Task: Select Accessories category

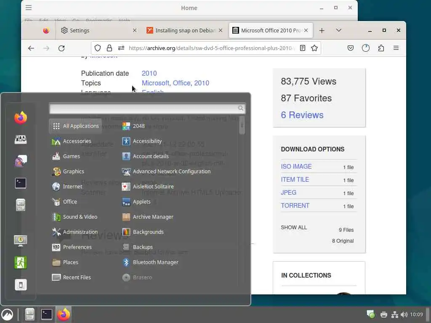Action: pyautogui.click(x=72, y=141)
